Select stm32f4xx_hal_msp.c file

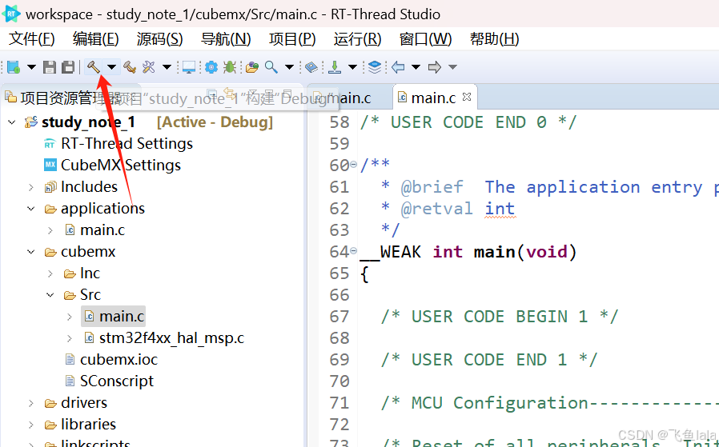pos(171,338)
